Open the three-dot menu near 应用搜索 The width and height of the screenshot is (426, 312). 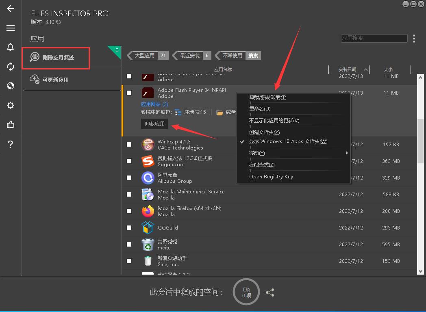(x=414, y=38)
